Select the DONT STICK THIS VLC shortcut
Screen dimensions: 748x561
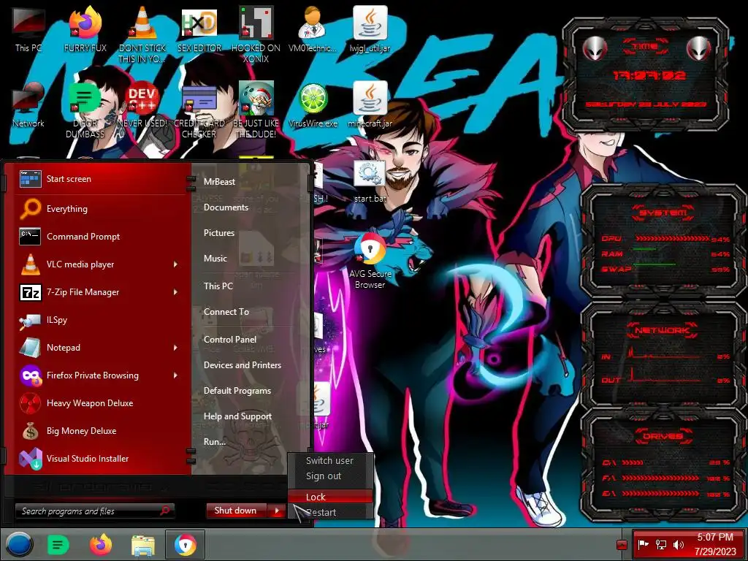142,34
